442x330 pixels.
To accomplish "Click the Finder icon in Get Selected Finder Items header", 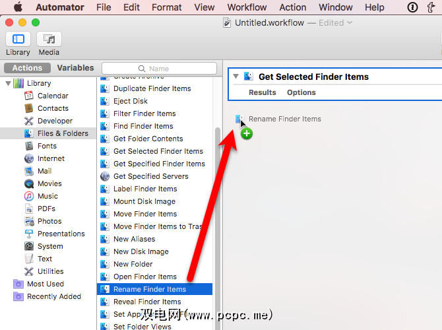I will click(248, 77).
